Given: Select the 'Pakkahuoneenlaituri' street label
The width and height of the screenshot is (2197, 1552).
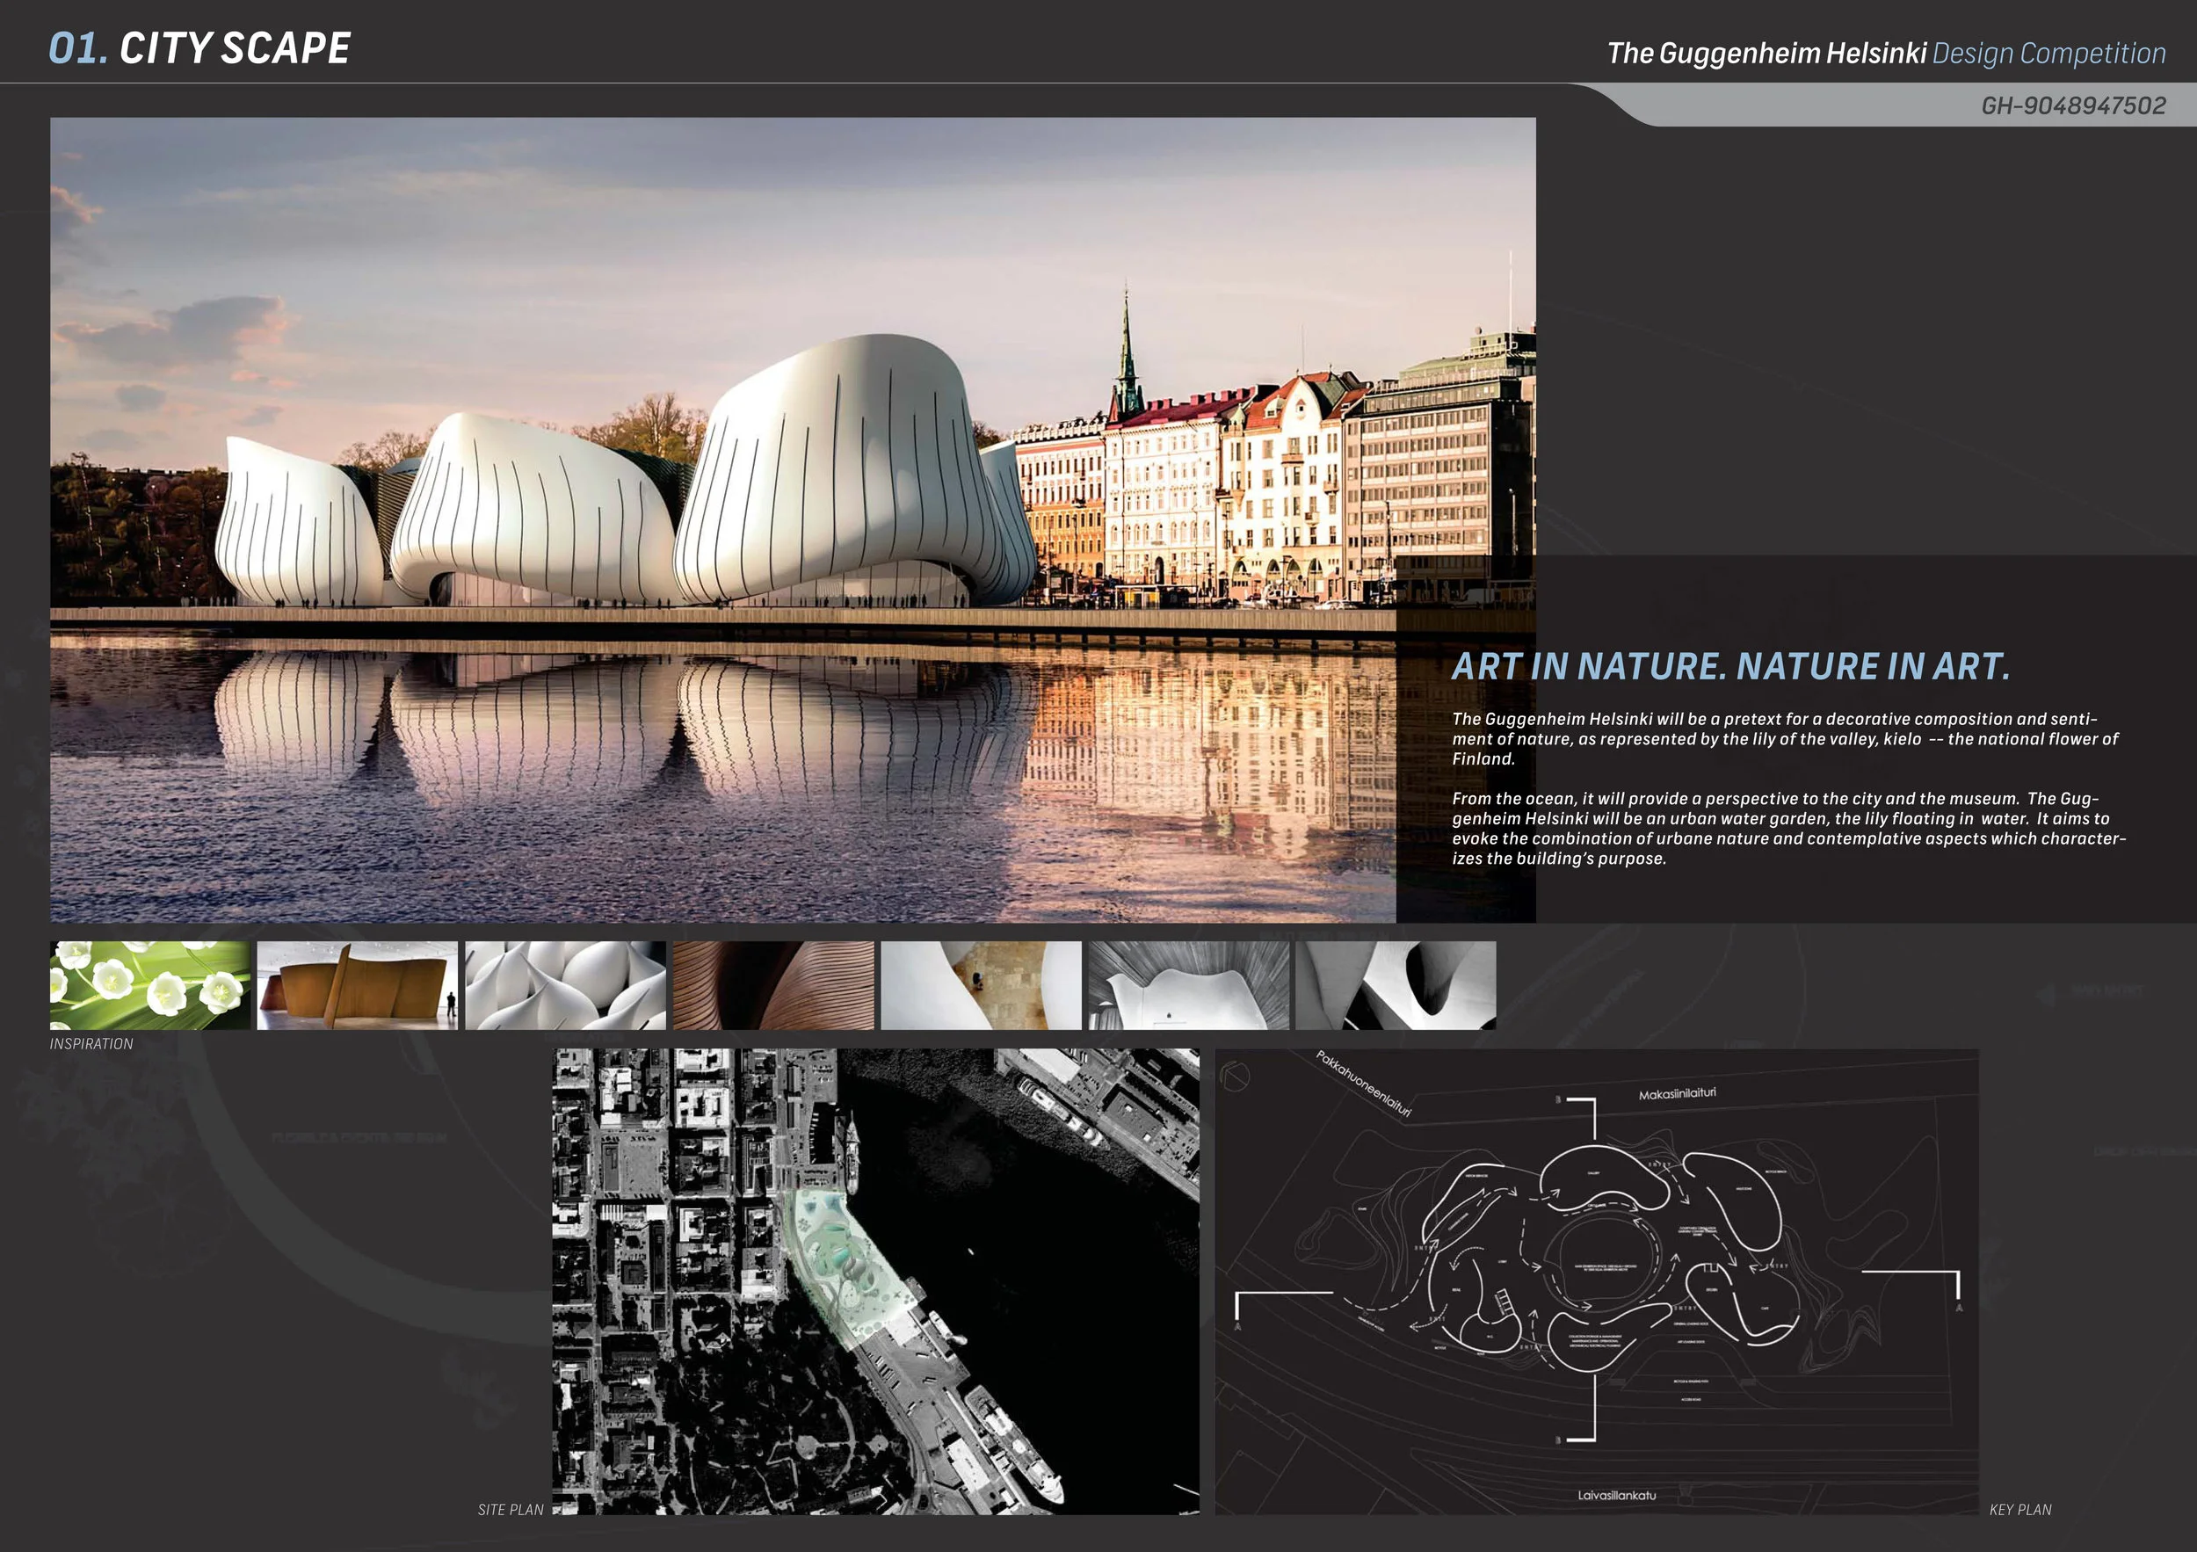Looking at the screenshot, I should click(x=1364, y=1084).
